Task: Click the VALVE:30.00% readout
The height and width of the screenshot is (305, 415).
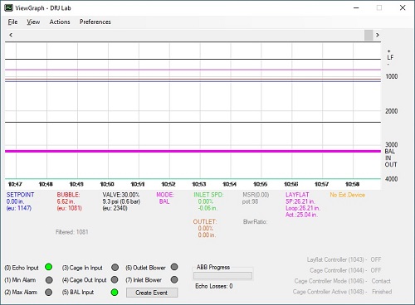Action: click(x=121, y=195)
